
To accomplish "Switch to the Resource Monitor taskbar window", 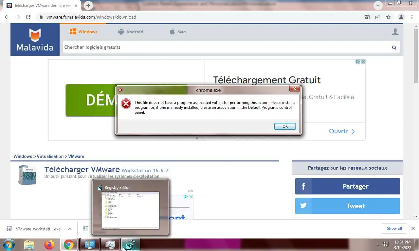I will [x=110, y=244].
